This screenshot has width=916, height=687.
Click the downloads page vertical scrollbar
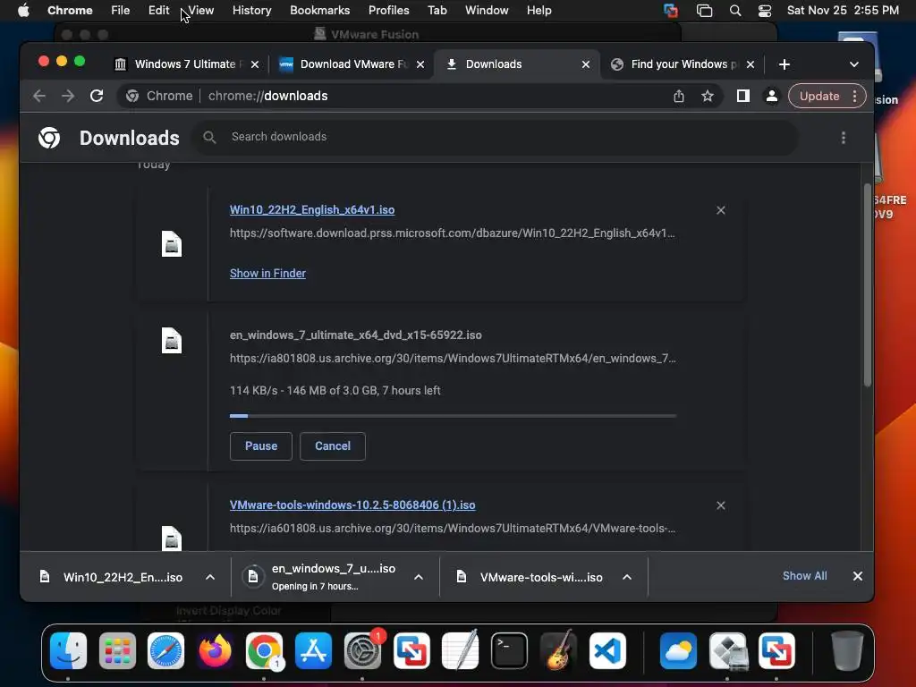pyautogui.click(x=867, y=285)
